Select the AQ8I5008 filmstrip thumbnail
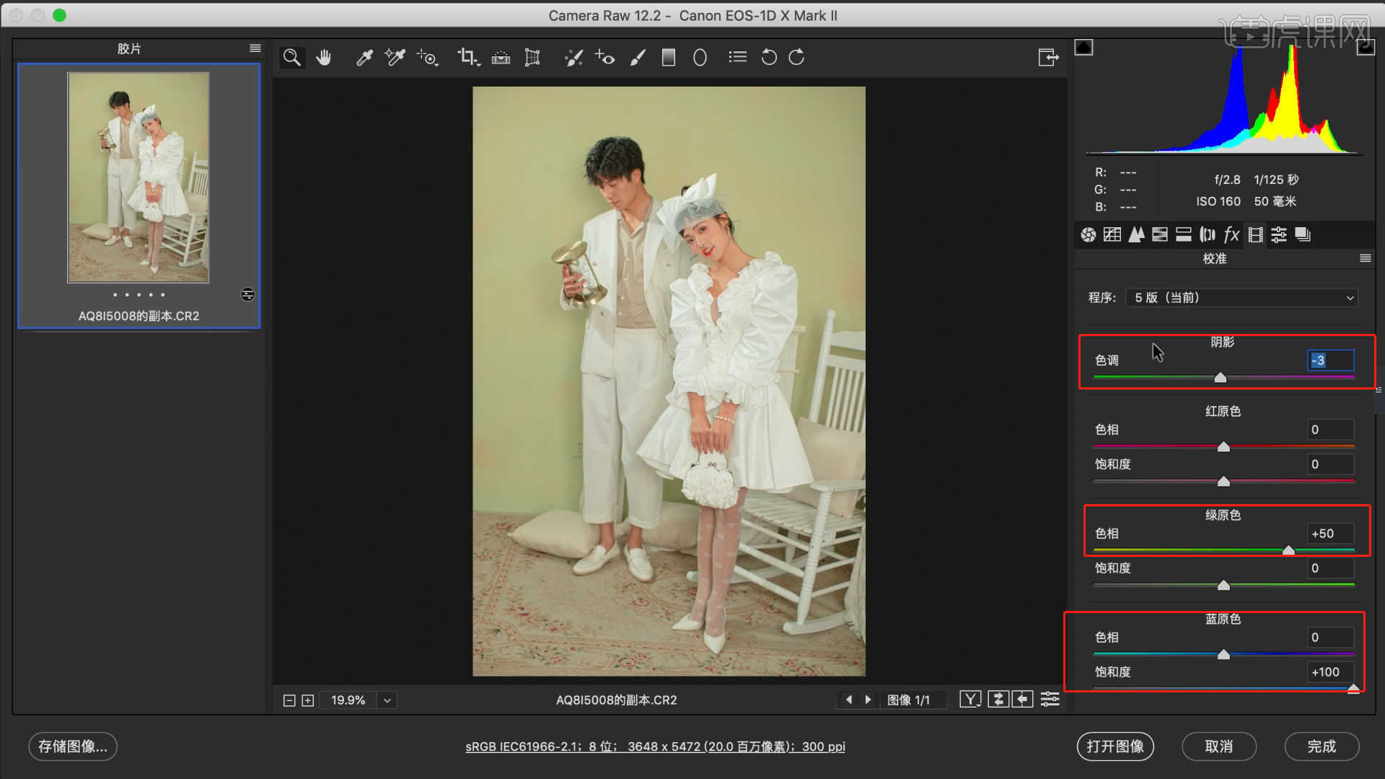The width and height of the screenshot is (1385, 779). [x=138, y=177]
